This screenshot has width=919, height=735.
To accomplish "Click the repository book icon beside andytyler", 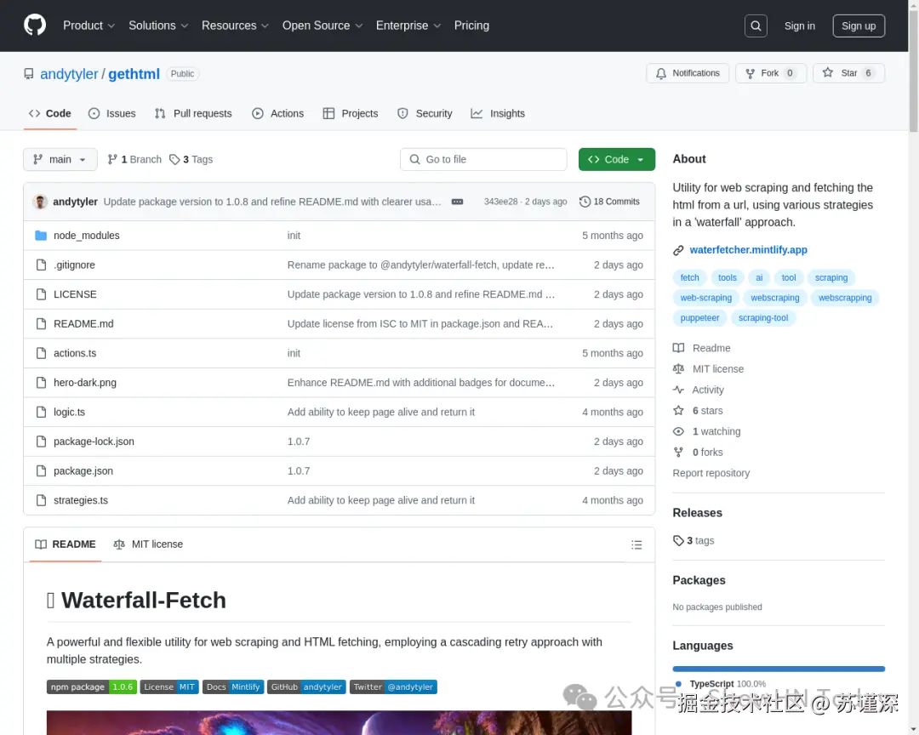I will (29, 74).
